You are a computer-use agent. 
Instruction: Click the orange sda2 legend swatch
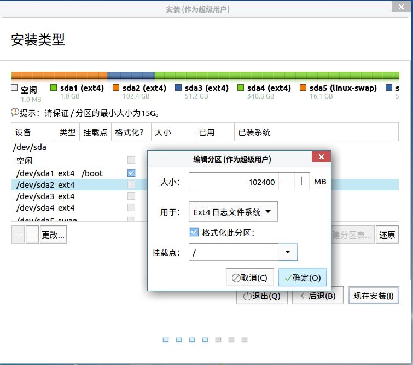pos(116,88)
